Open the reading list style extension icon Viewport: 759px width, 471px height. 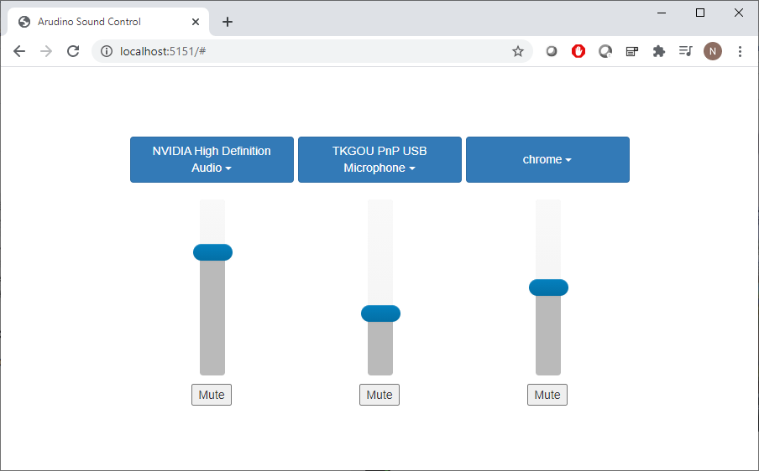click(632, 51)
